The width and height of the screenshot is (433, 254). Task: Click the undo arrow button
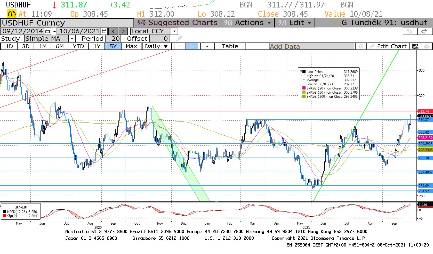(x=410, y=31)
